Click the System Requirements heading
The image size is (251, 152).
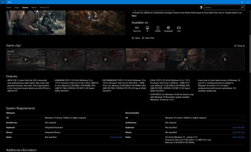tap(20, 108)
